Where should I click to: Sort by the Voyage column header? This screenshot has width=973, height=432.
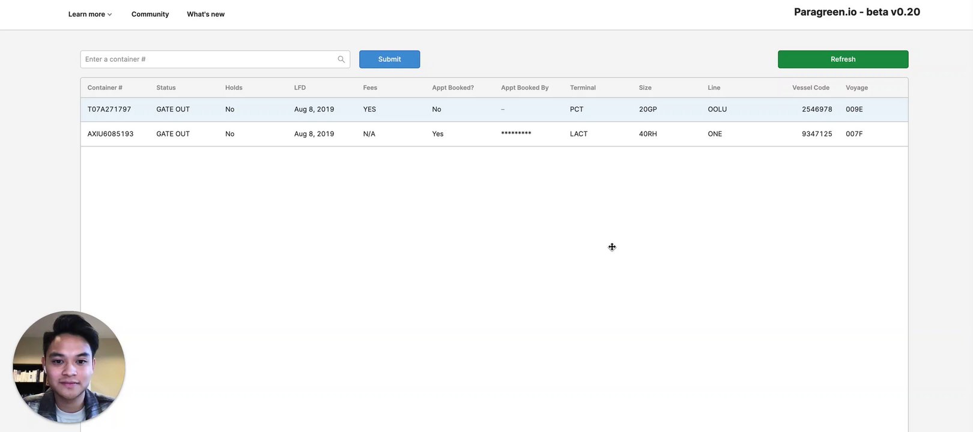tap(857, 88)
